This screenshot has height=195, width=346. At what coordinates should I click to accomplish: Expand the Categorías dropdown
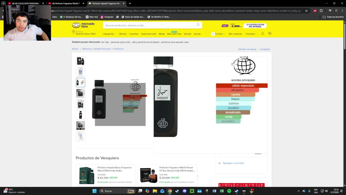[109, 34]
